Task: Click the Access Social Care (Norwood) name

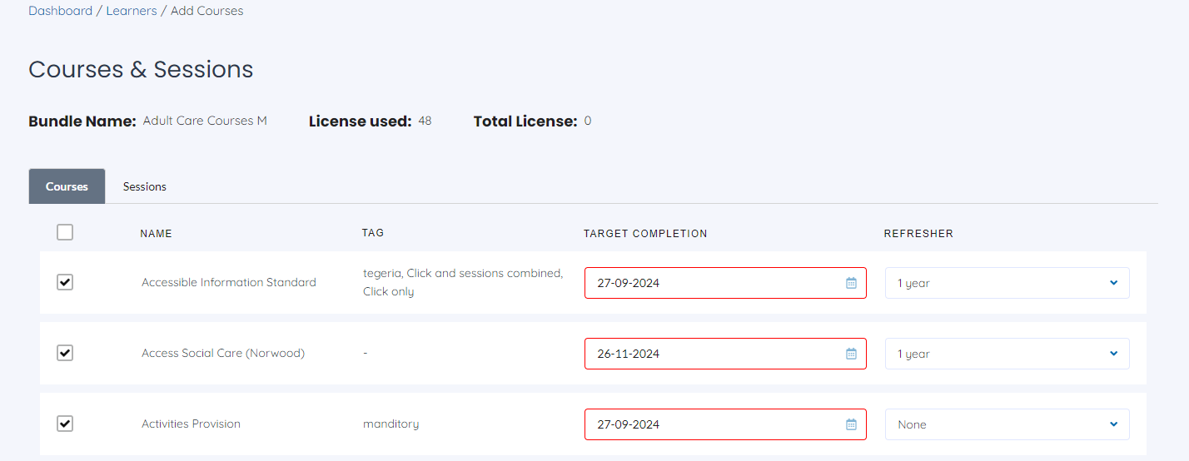Action: pyautogui.click(x=223, y=353)
